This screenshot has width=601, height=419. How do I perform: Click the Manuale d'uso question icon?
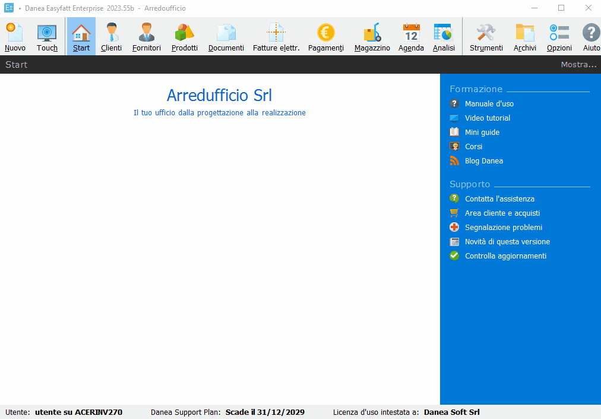454,103
